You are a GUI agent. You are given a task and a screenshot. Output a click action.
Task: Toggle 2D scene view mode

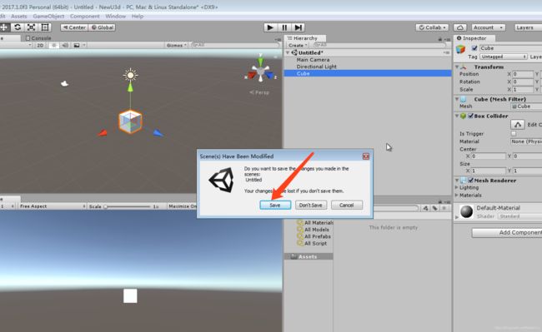click(x=41, y=45)
